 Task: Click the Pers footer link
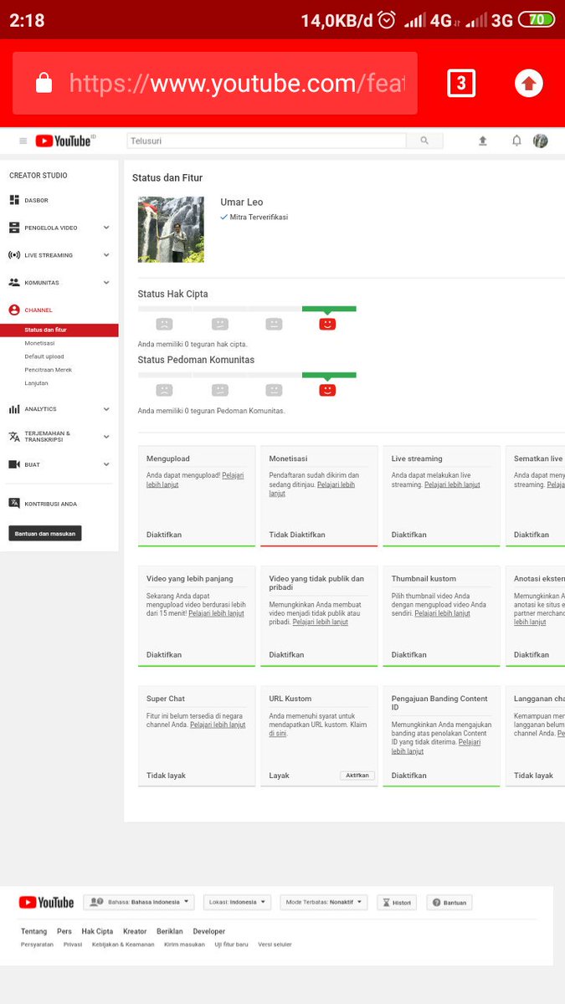pos(64,931)
